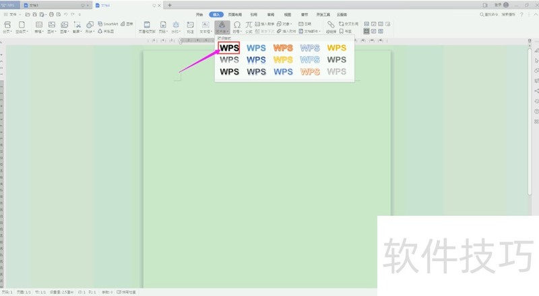This screenshot has height=296, width=539.
Task: Click the Table (表格) insert icon
Action: click(x=39, y=27)
